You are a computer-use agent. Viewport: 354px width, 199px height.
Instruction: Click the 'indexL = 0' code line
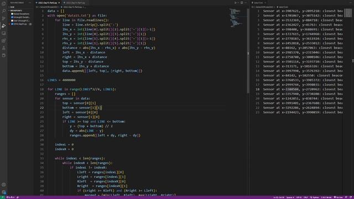[64, 144]
